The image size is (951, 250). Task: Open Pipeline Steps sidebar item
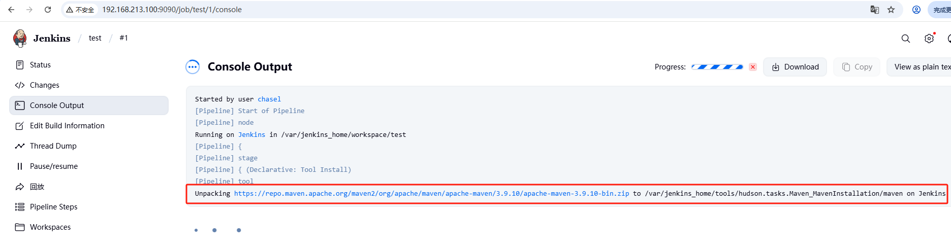[89, 207]
